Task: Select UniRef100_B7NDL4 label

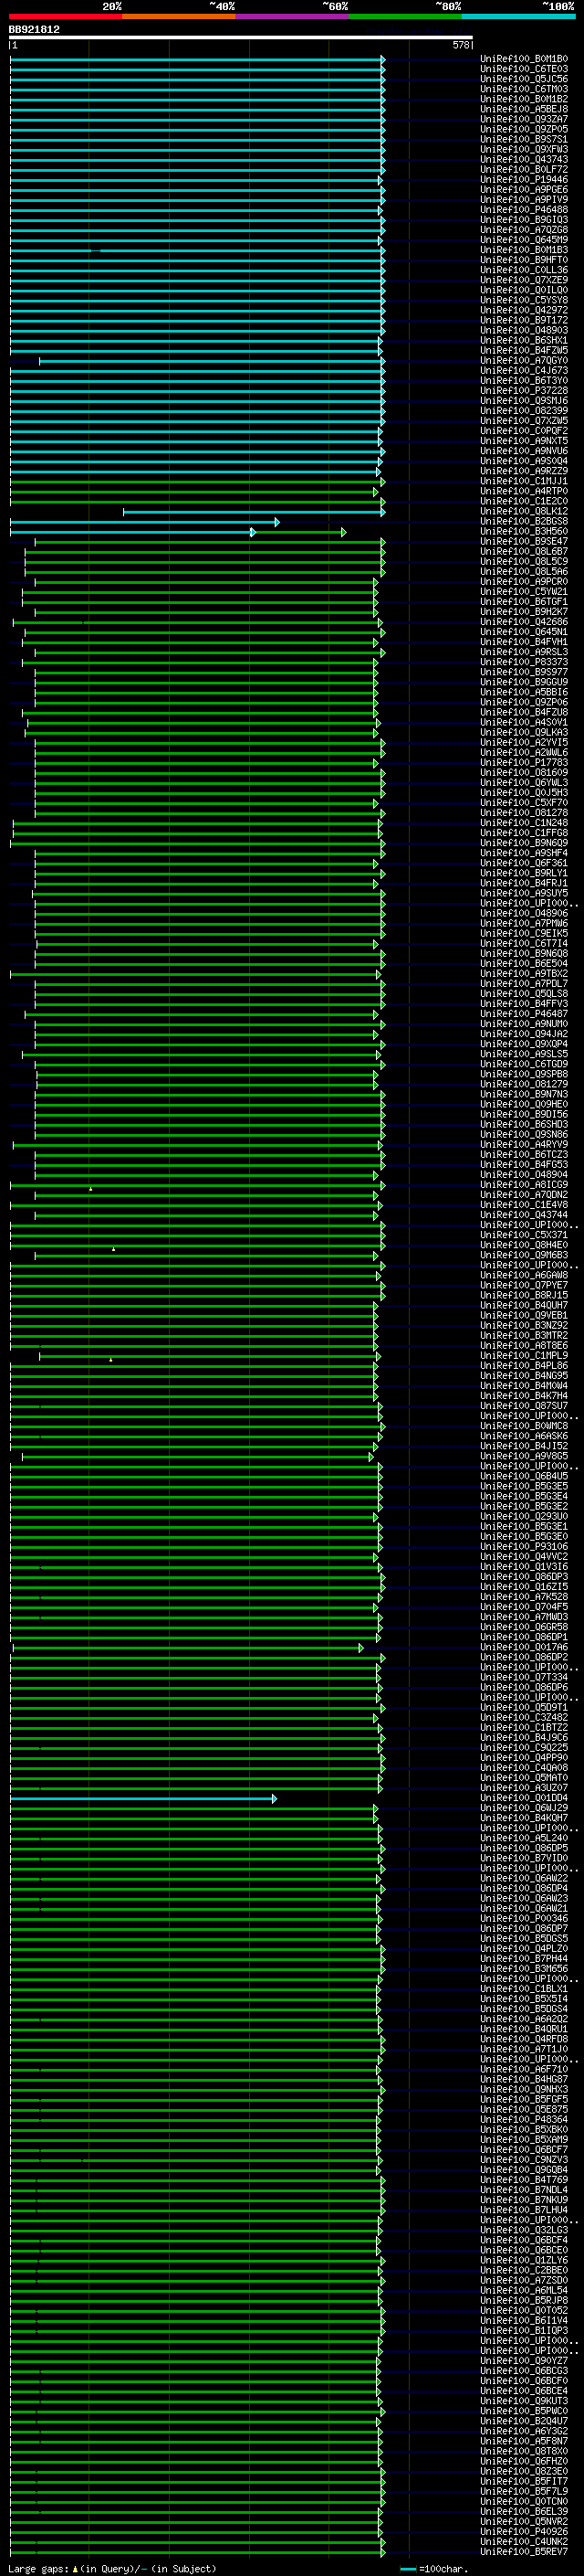Action: [x=524, y=2190]
